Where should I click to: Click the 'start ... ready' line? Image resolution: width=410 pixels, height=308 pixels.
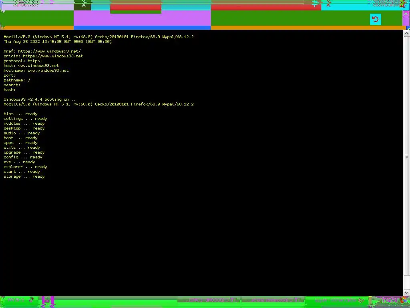(x=22, y=172)
